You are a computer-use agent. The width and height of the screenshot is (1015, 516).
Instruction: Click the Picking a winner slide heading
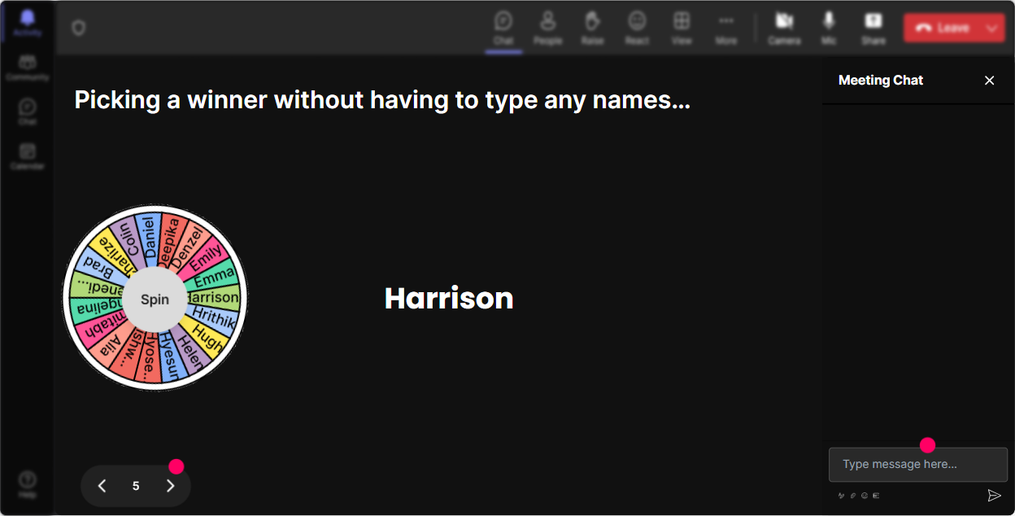pos(382,100)
